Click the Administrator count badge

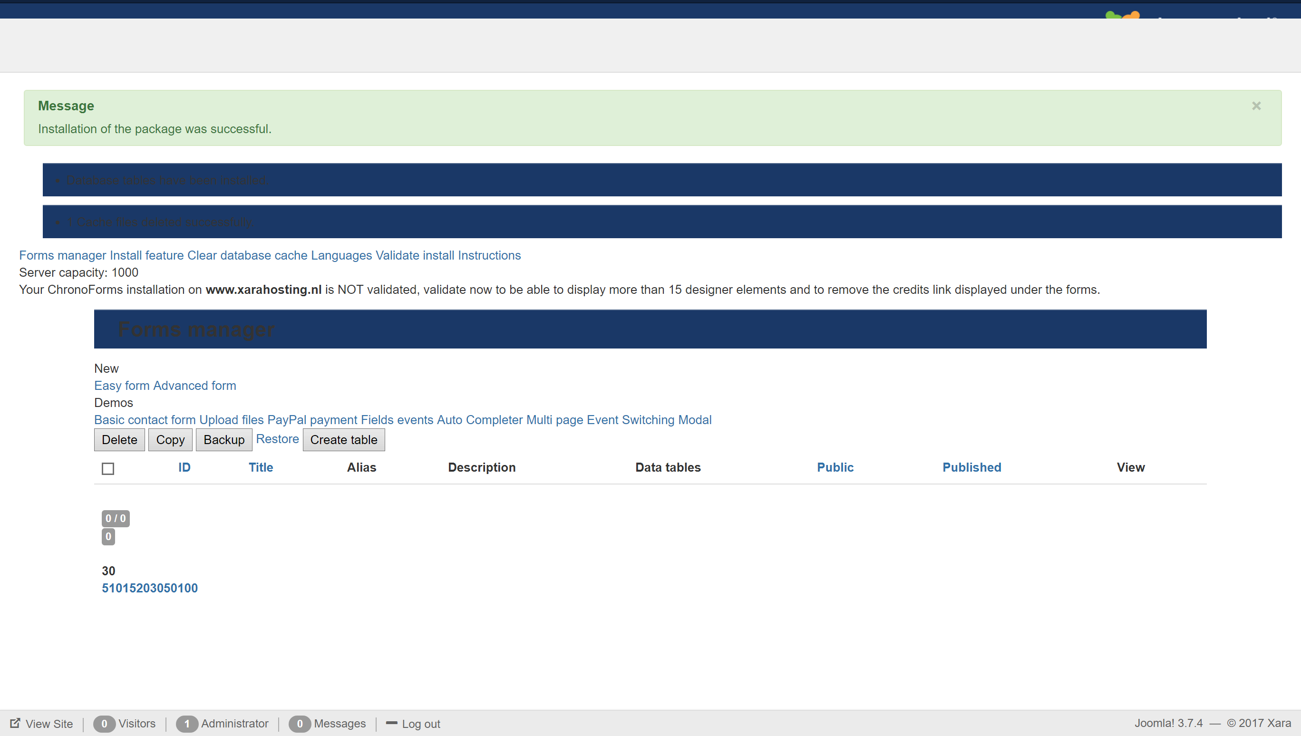click(x=186, y=724)
